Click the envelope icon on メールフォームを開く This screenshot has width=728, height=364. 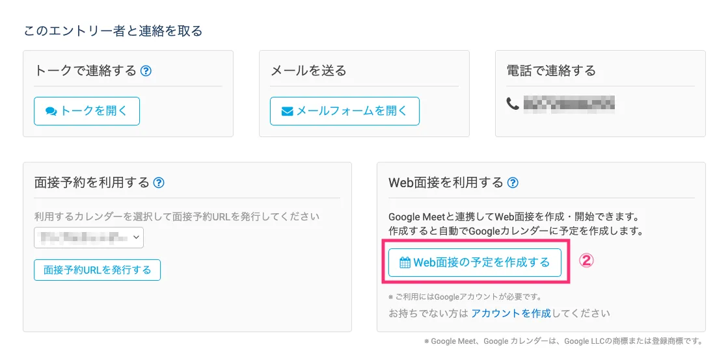click(x=287, y=111)
